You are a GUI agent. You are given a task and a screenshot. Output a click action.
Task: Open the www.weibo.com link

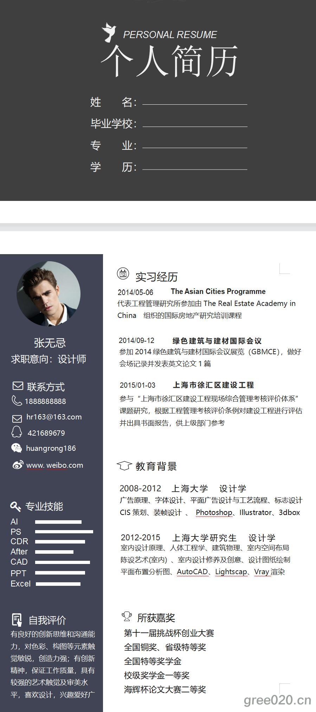(55, 465)
